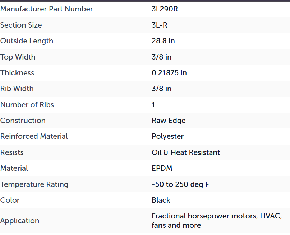Click the Top Width label
The image size is (290, 235).
18,57
